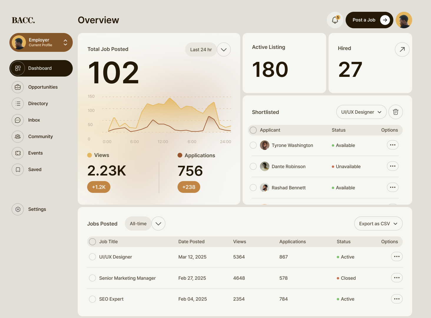
Task: Open the Inbox chat bubble icon
Action: [18, 120]
